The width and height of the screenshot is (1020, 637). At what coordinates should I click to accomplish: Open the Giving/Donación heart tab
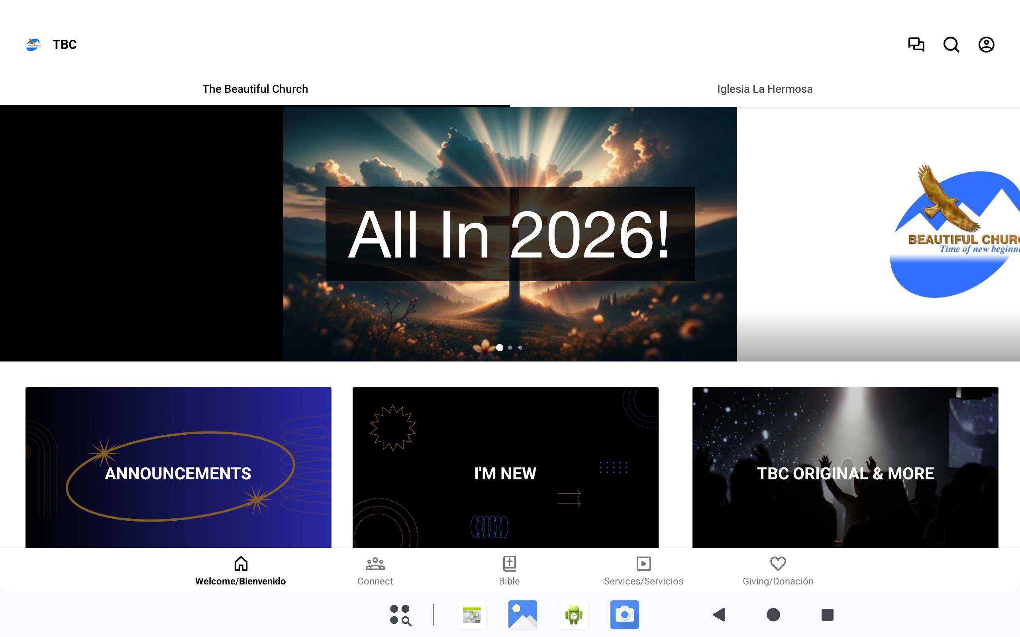click(x=778, y=571)
